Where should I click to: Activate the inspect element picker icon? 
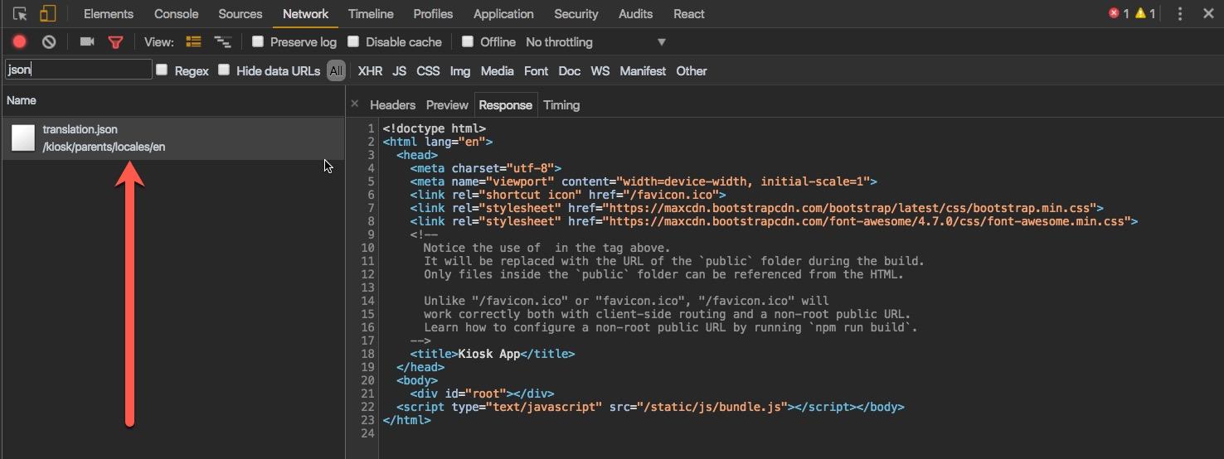click(20, 14)
